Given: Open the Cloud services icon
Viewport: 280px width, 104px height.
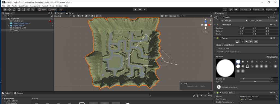Looking at the screenshot, I should point(237,10).
